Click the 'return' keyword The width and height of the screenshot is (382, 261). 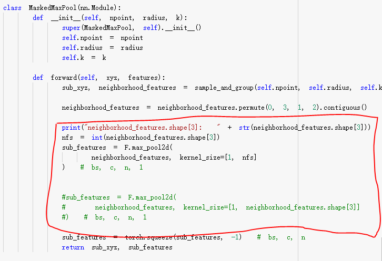pyautogui.click(x=73, y=247)
